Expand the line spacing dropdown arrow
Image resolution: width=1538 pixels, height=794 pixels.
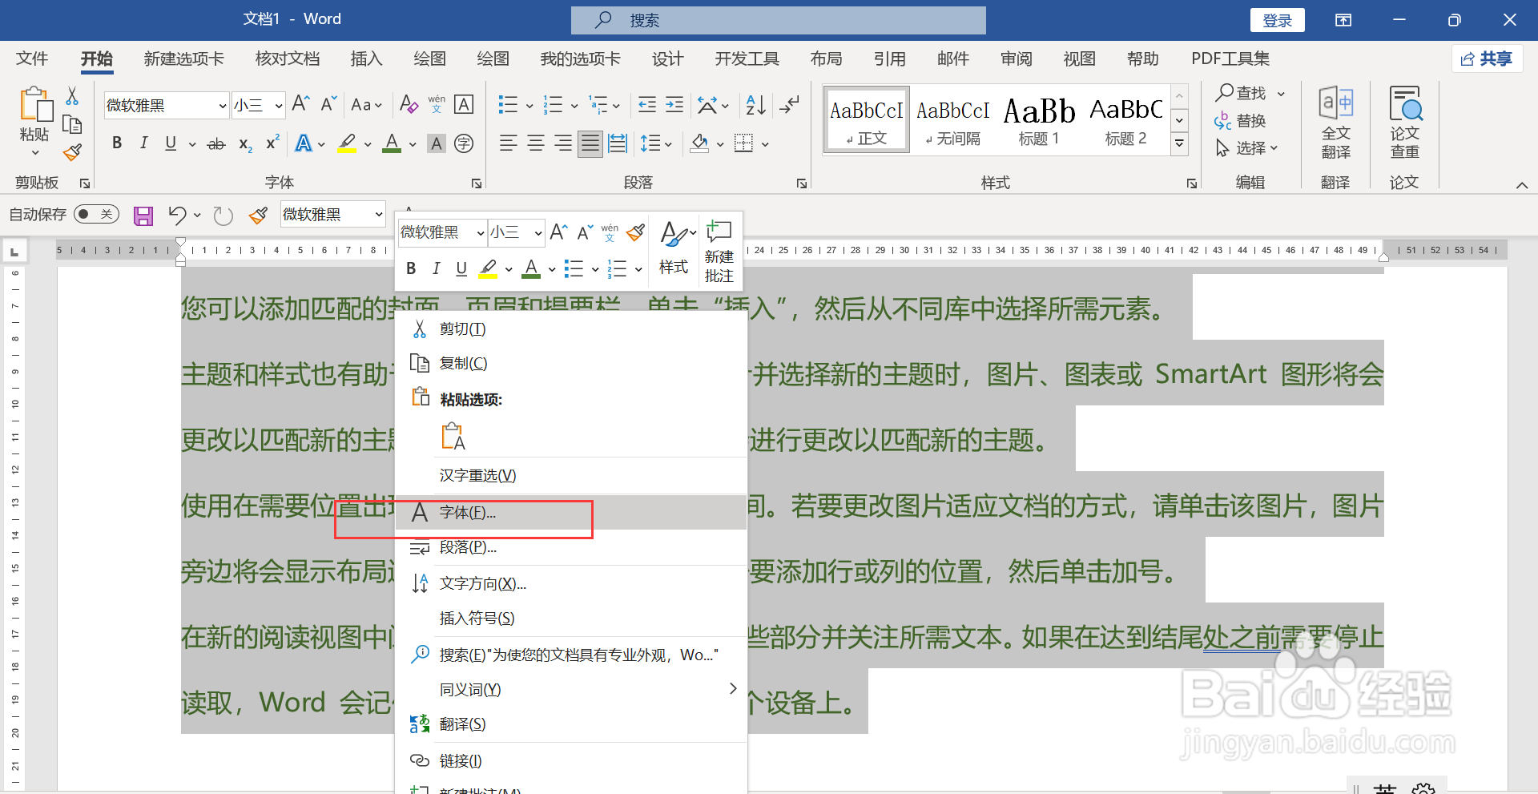point(667,144)
